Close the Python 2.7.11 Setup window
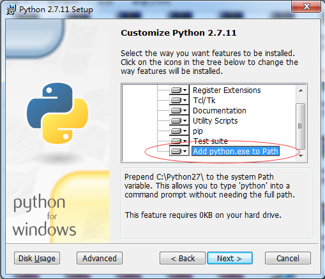 [306, 6]
